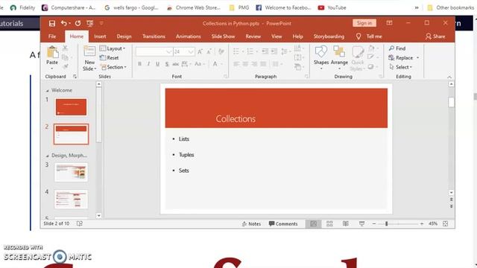Switch to the Slide Show tab
Screen dimensions: 477x268
[223, 36]
